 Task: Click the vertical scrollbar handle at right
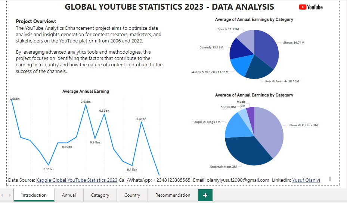tap(330, 179)
